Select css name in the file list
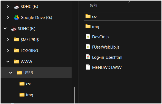The height and width of the screenshot is (104, 162). point(95,17)
